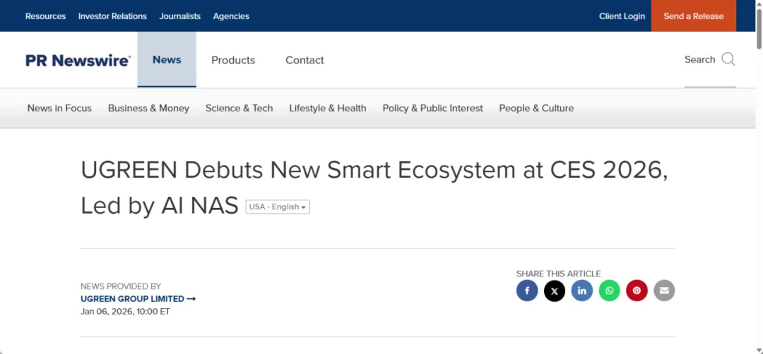The image size is (763, 354).
Task: Go to PR Newswire home logo
Action: (x=78, y=61)
